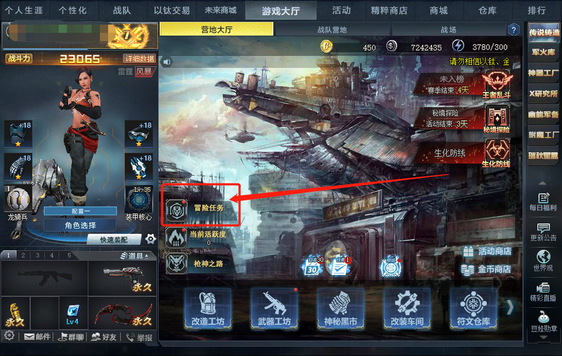Select the 龙骑兵 pet thumbnail

tap(18, 199)
